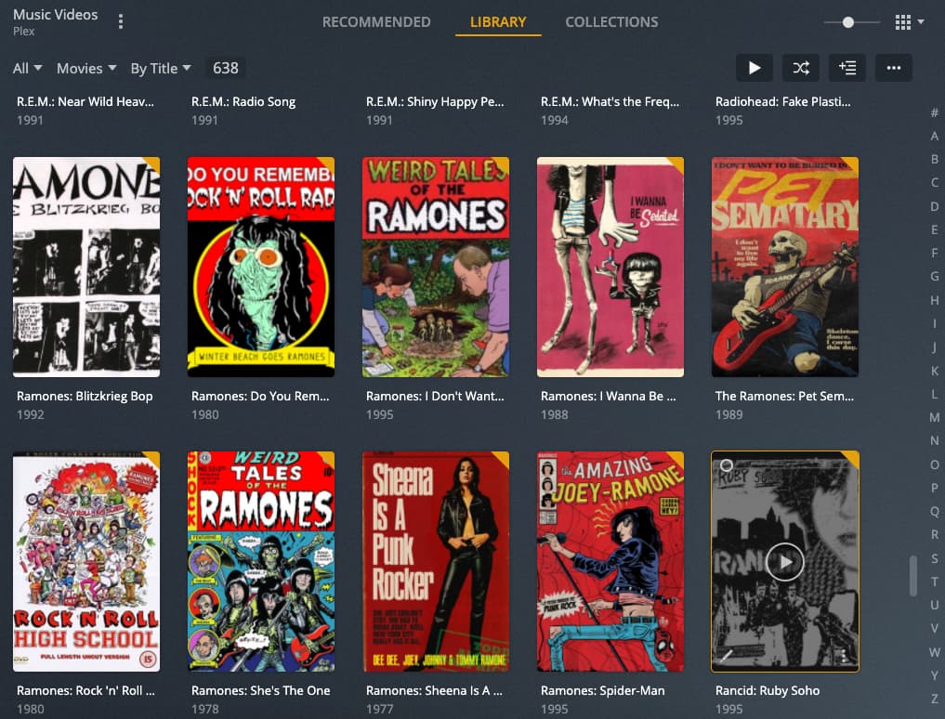Open Ramones: Do You Remember poster

(x=261, y=267)
